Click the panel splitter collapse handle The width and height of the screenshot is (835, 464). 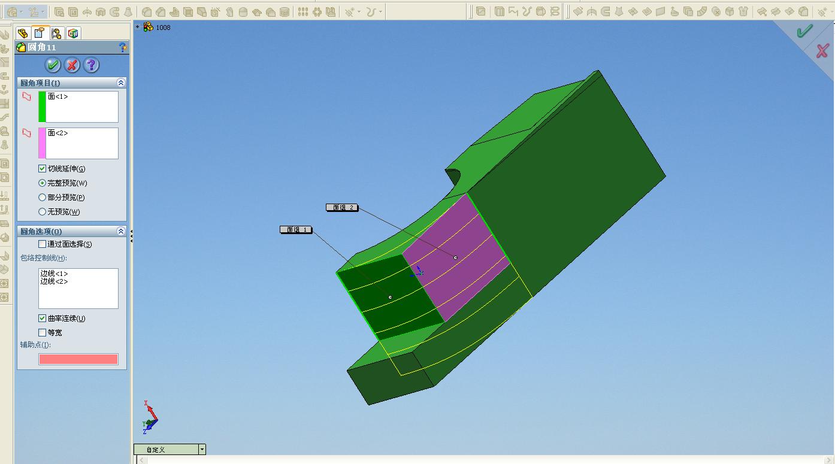click(131, 235)
